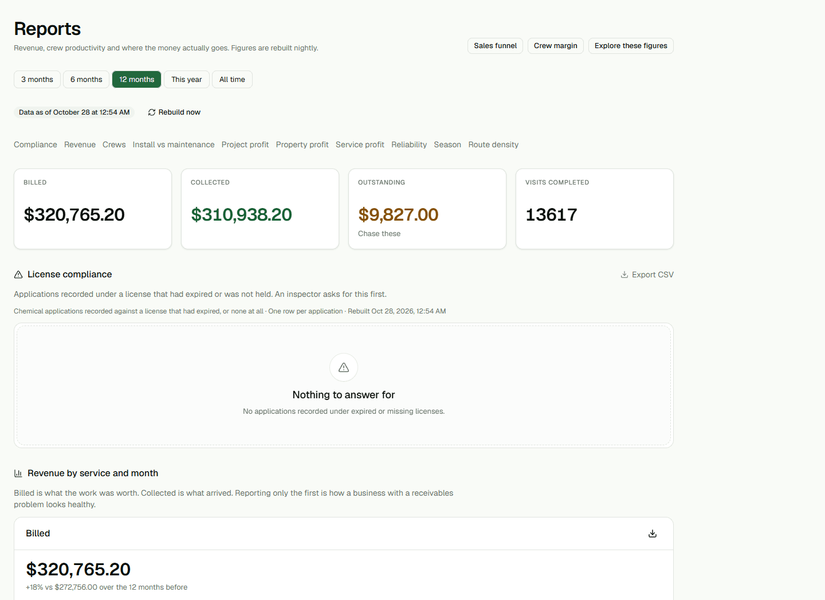The height and width of the screenshot is (600, 825).
Task: Go to the Crews section
Action: click(114, 145)
